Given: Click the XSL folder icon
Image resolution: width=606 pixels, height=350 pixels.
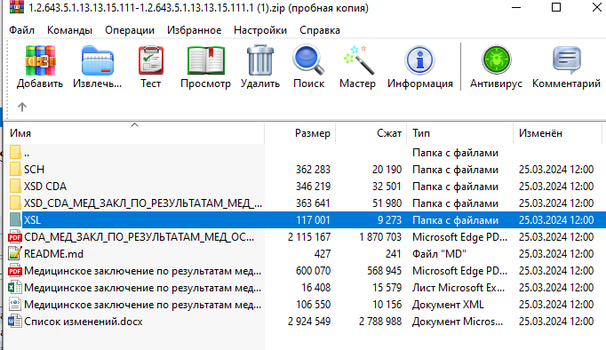Looking at the screenshot, I should pyautogui.click(x=15, y=219).
